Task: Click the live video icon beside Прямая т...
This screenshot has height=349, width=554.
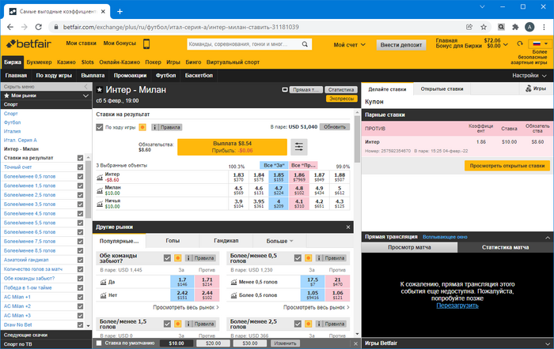Action: [x=285, y=90]
